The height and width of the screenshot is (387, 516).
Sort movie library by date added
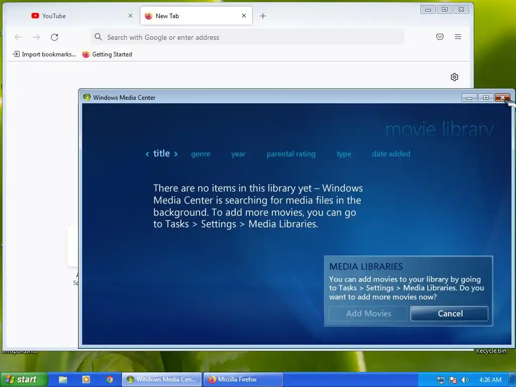pyautogui.click(x=391, y=154)
